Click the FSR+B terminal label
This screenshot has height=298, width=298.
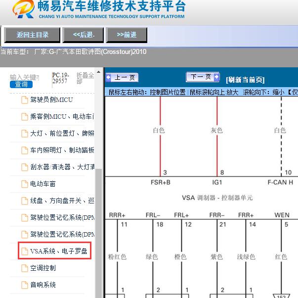click(x=161, y=183)
